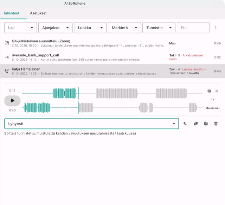Click the Muu category label
Screen dimensions: 225x205
pos(172,43)
